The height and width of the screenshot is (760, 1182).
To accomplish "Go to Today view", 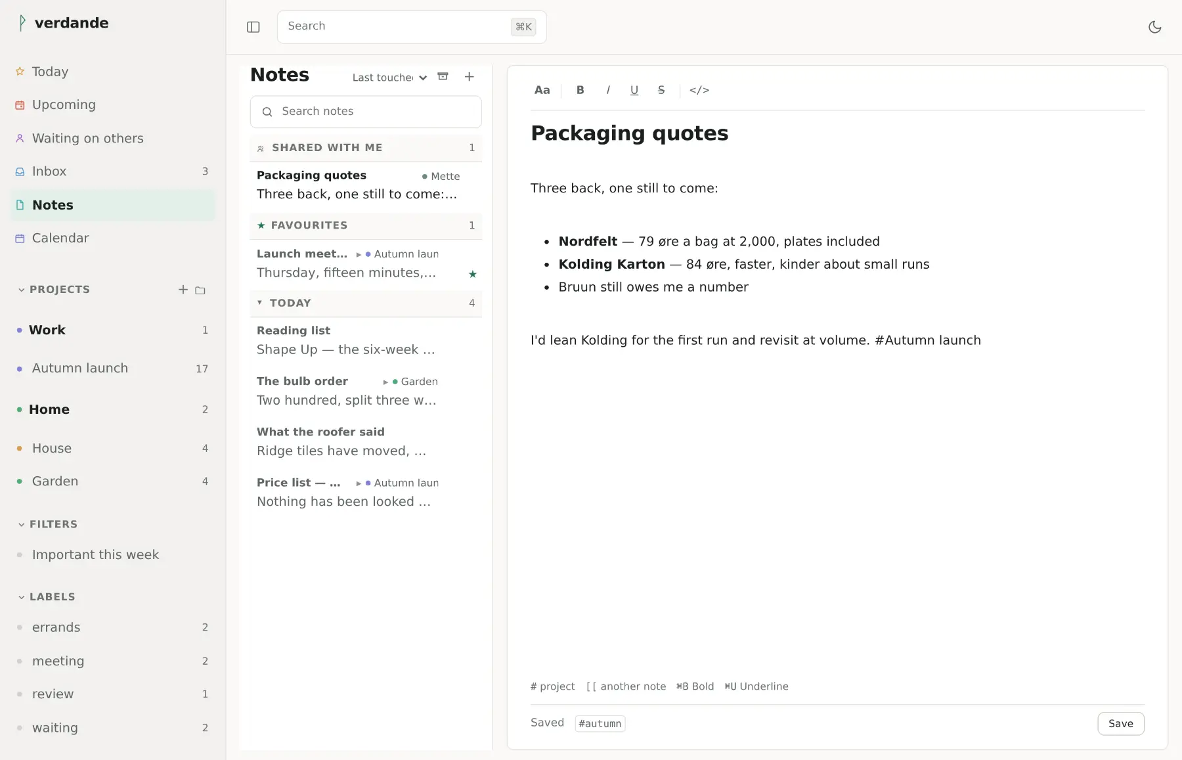I will pyautogui.click(x=112, y=72).
